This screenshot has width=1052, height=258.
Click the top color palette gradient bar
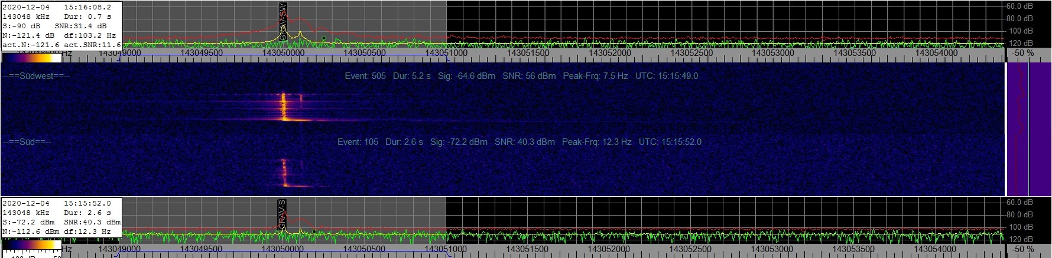coord(32,57)
